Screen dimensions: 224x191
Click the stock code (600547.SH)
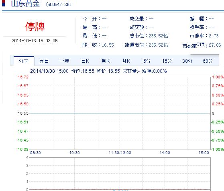(x=59, y=4)
